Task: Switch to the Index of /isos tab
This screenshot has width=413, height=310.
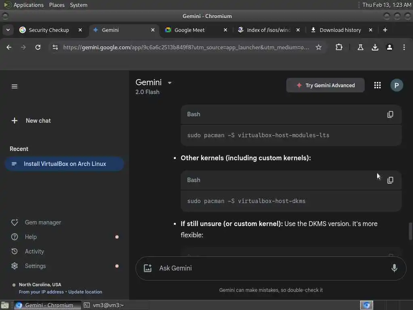Action: (x=268, y=30)
